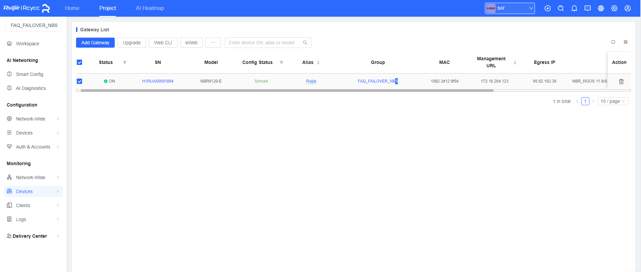Click Egress IP 95.62.102.38
Viewport: 641px width, 272px height.
pos(545,81)
